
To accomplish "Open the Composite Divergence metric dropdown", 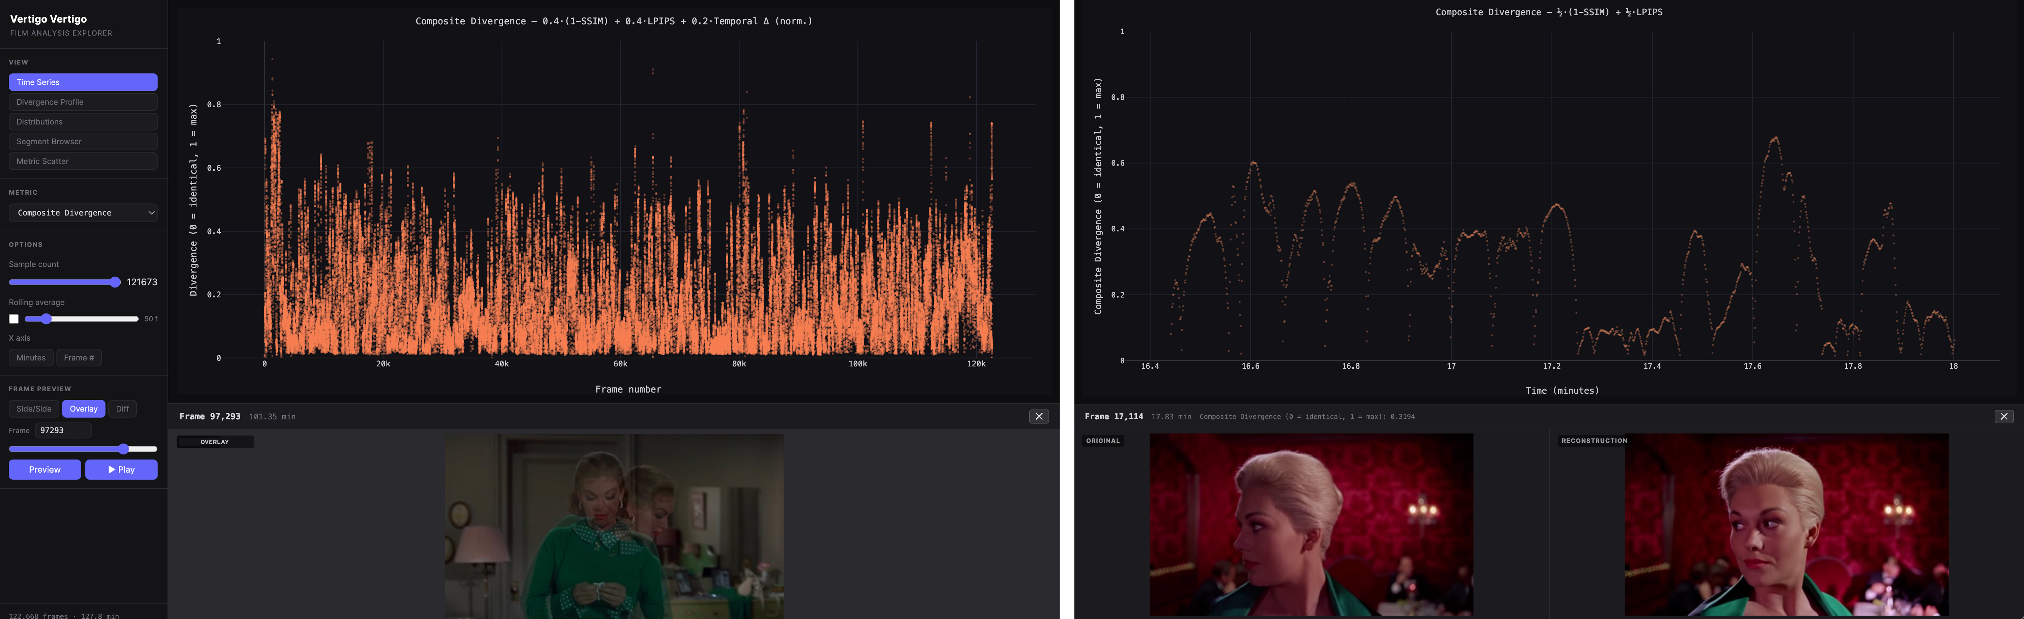I will coord(83,213).
